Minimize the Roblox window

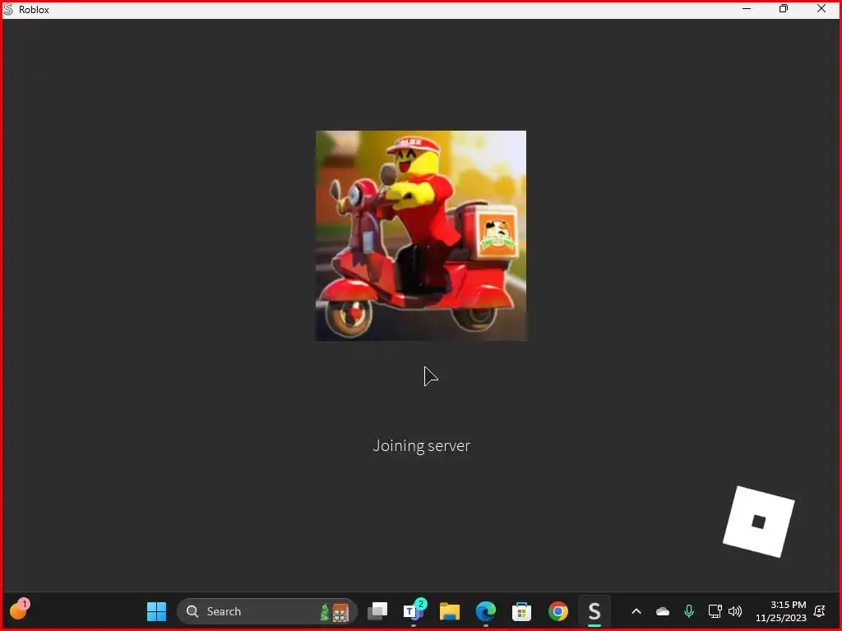[747, 8]
